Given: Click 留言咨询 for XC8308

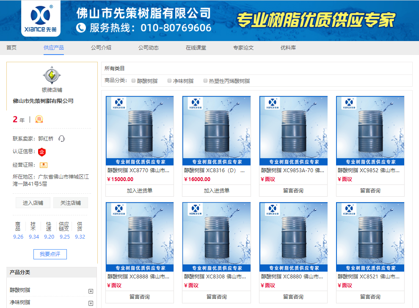Looking at the screenshot, I should click(x=216, y=297).
